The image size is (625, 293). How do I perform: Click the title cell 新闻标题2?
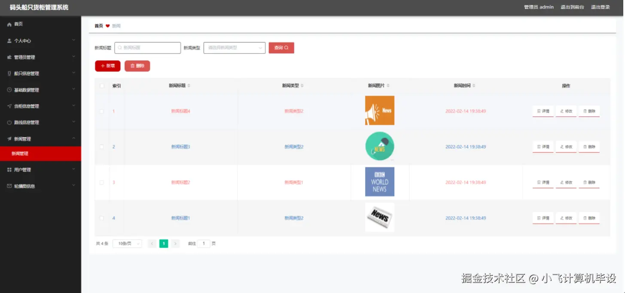click(x=180, y=182)
